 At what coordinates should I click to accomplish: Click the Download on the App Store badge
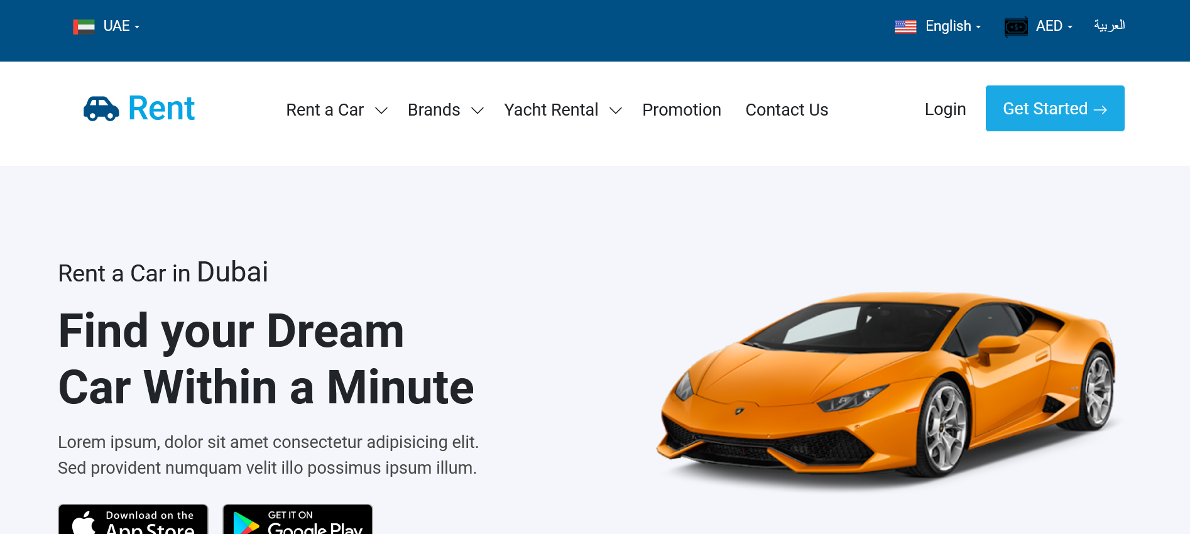pos(133,520)
